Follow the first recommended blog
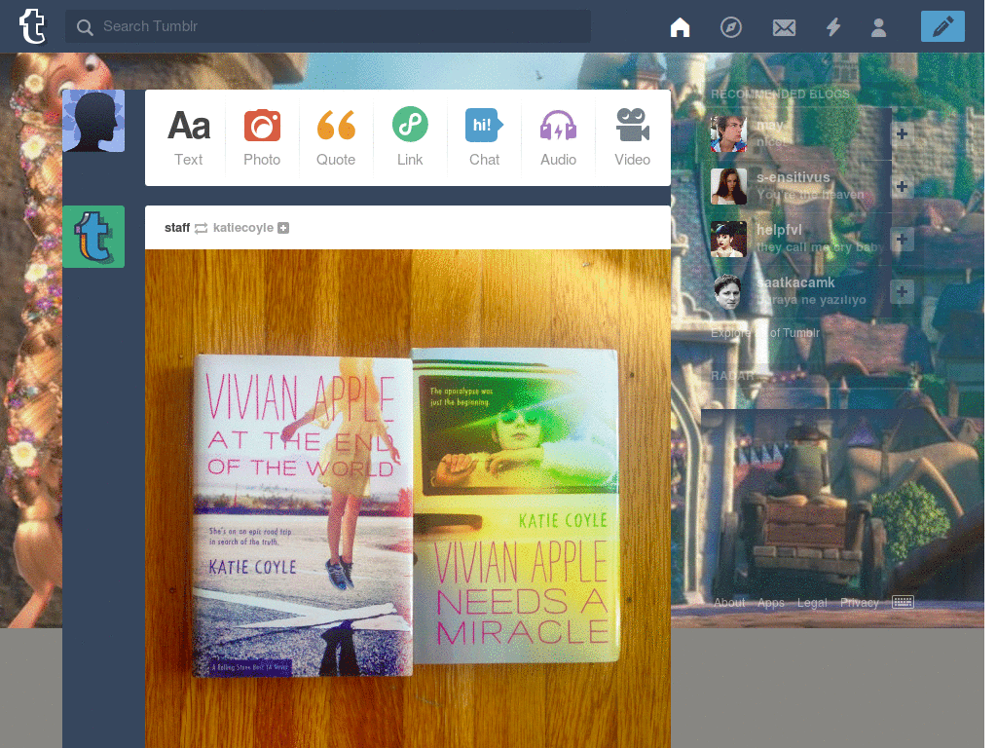This screenshot has width=997, height=748. 902,133
